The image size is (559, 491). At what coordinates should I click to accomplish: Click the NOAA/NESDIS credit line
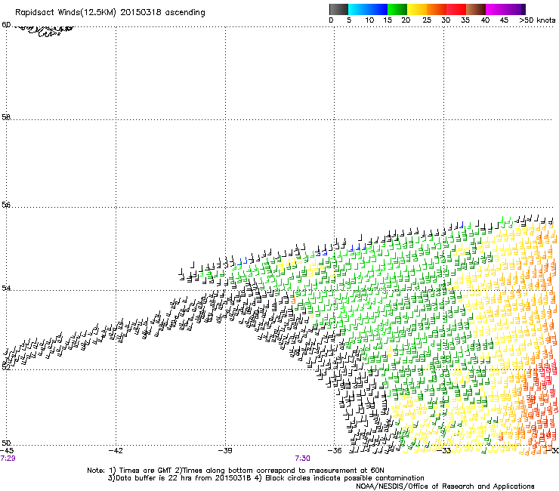(445, 486)
